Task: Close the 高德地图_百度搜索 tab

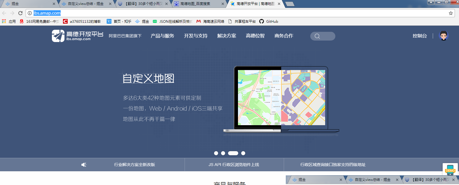Action: 223,4
